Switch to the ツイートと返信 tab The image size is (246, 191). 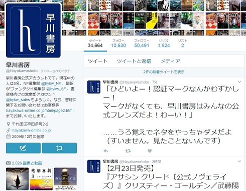point(134,61)
